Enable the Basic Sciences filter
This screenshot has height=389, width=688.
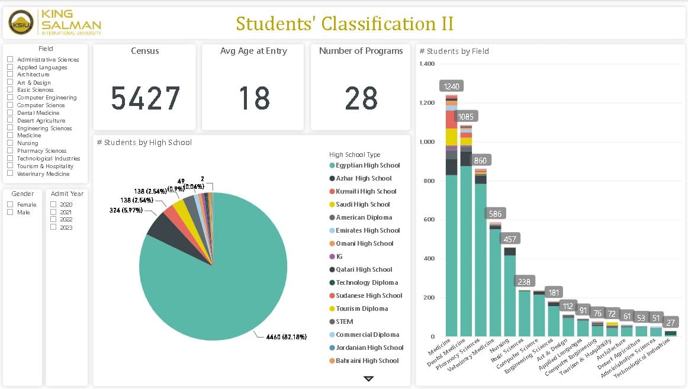tap(10, 89)
